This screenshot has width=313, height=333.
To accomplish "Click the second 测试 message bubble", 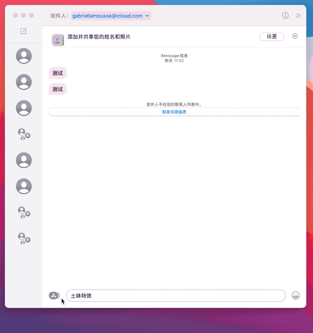I will point(57,89).
